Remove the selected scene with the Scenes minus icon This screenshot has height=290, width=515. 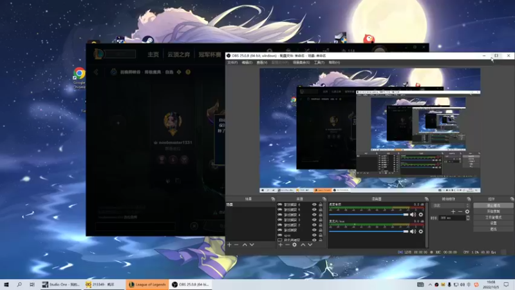[236, 245]
